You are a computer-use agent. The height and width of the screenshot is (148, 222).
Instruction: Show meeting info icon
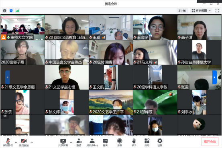coord(4,10)
